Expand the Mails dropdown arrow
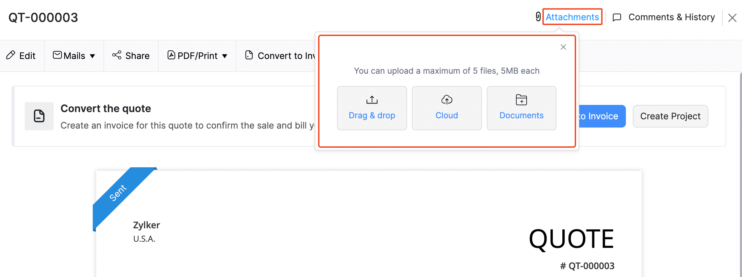This screenshot has width=742, height=277. 92,56
